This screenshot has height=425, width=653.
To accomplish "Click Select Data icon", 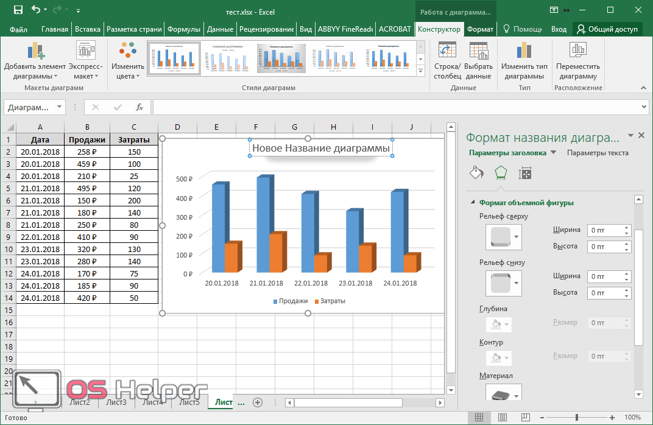I will click(x=478, y=52).
